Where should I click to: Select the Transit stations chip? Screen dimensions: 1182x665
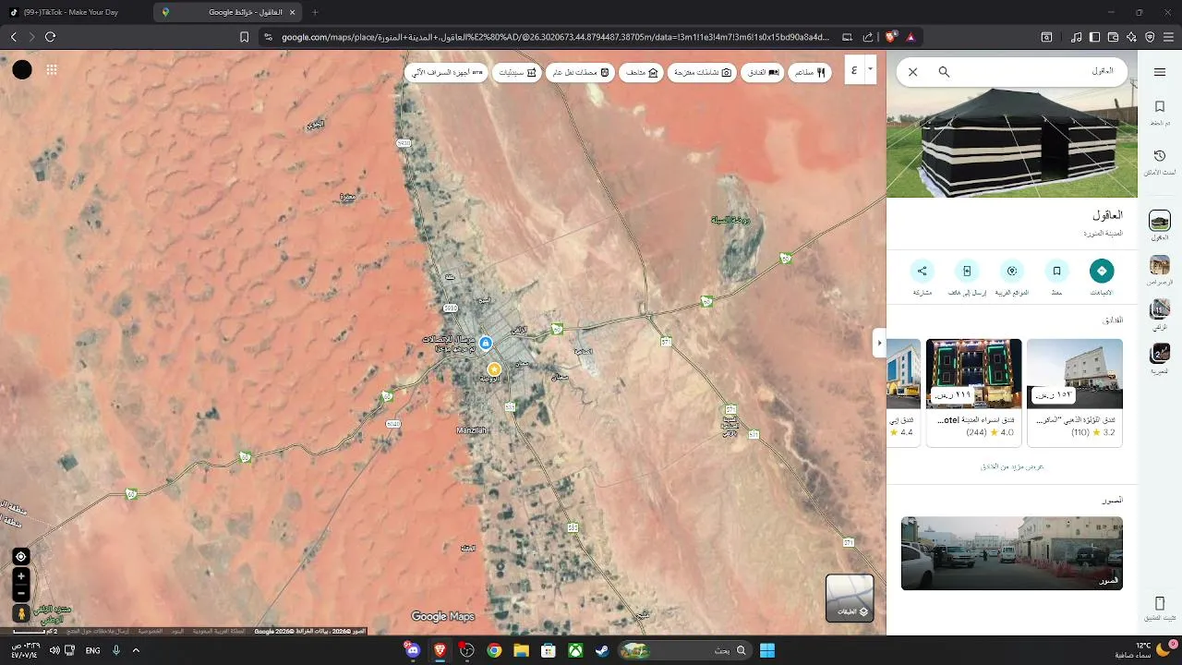pos(580,72)
